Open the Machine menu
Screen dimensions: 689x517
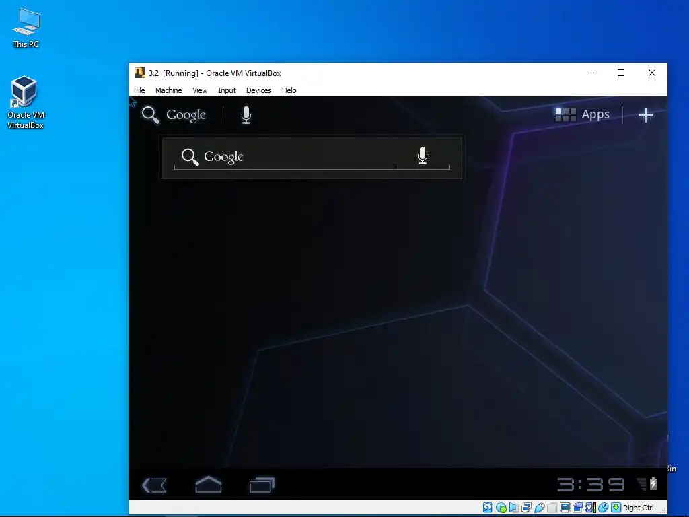168,90
